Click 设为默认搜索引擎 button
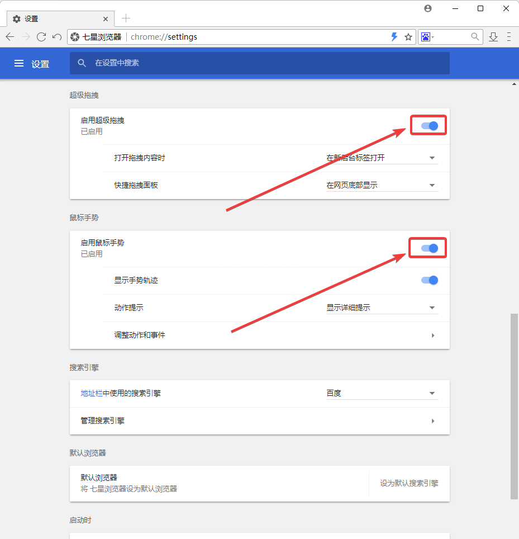The height and width of the screenshot is (539, 519). point(409,483)
